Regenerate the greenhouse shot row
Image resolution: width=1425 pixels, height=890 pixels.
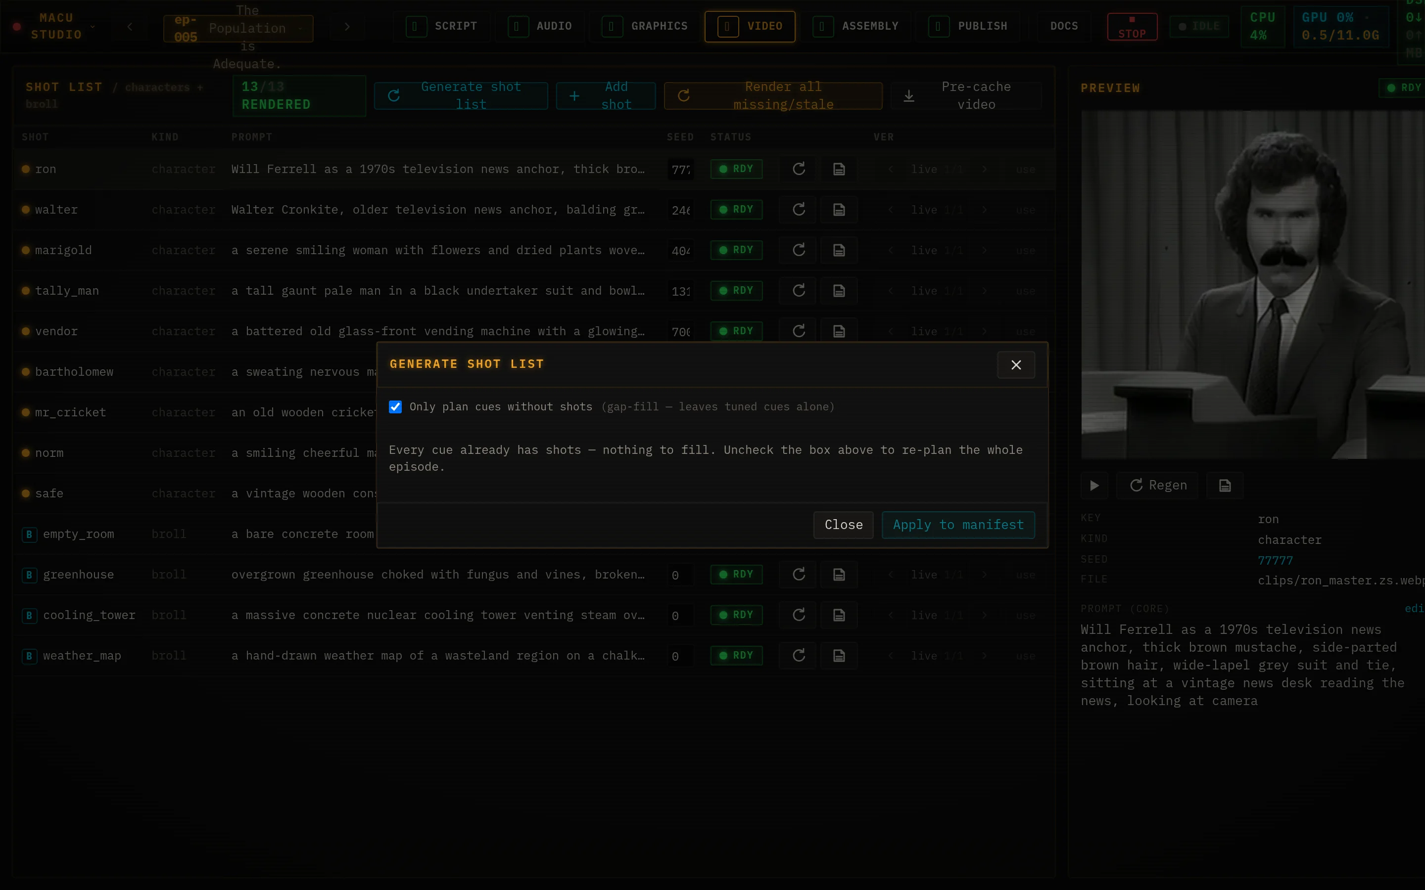click(799, 575)
